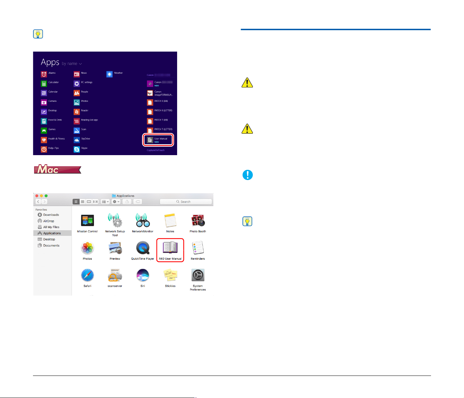Launch the Reader app
Image resolution: width=464 pixels, height=398 pixels.
pyautogui.click(x=81, y=112)
